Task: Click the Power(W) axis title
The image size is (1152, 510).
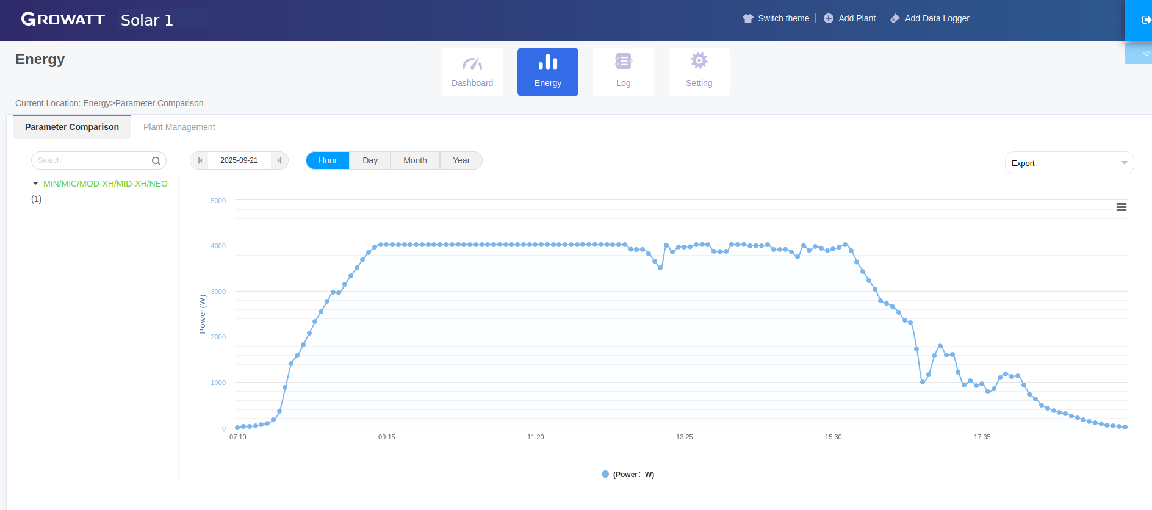Action: [x=203, y=314]
